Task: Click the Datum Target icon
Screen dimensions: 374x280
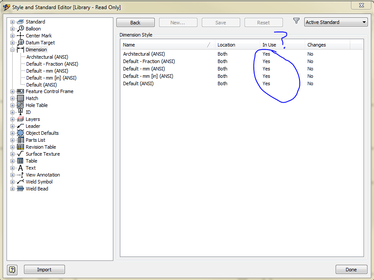Action: [x=20, y=43]
